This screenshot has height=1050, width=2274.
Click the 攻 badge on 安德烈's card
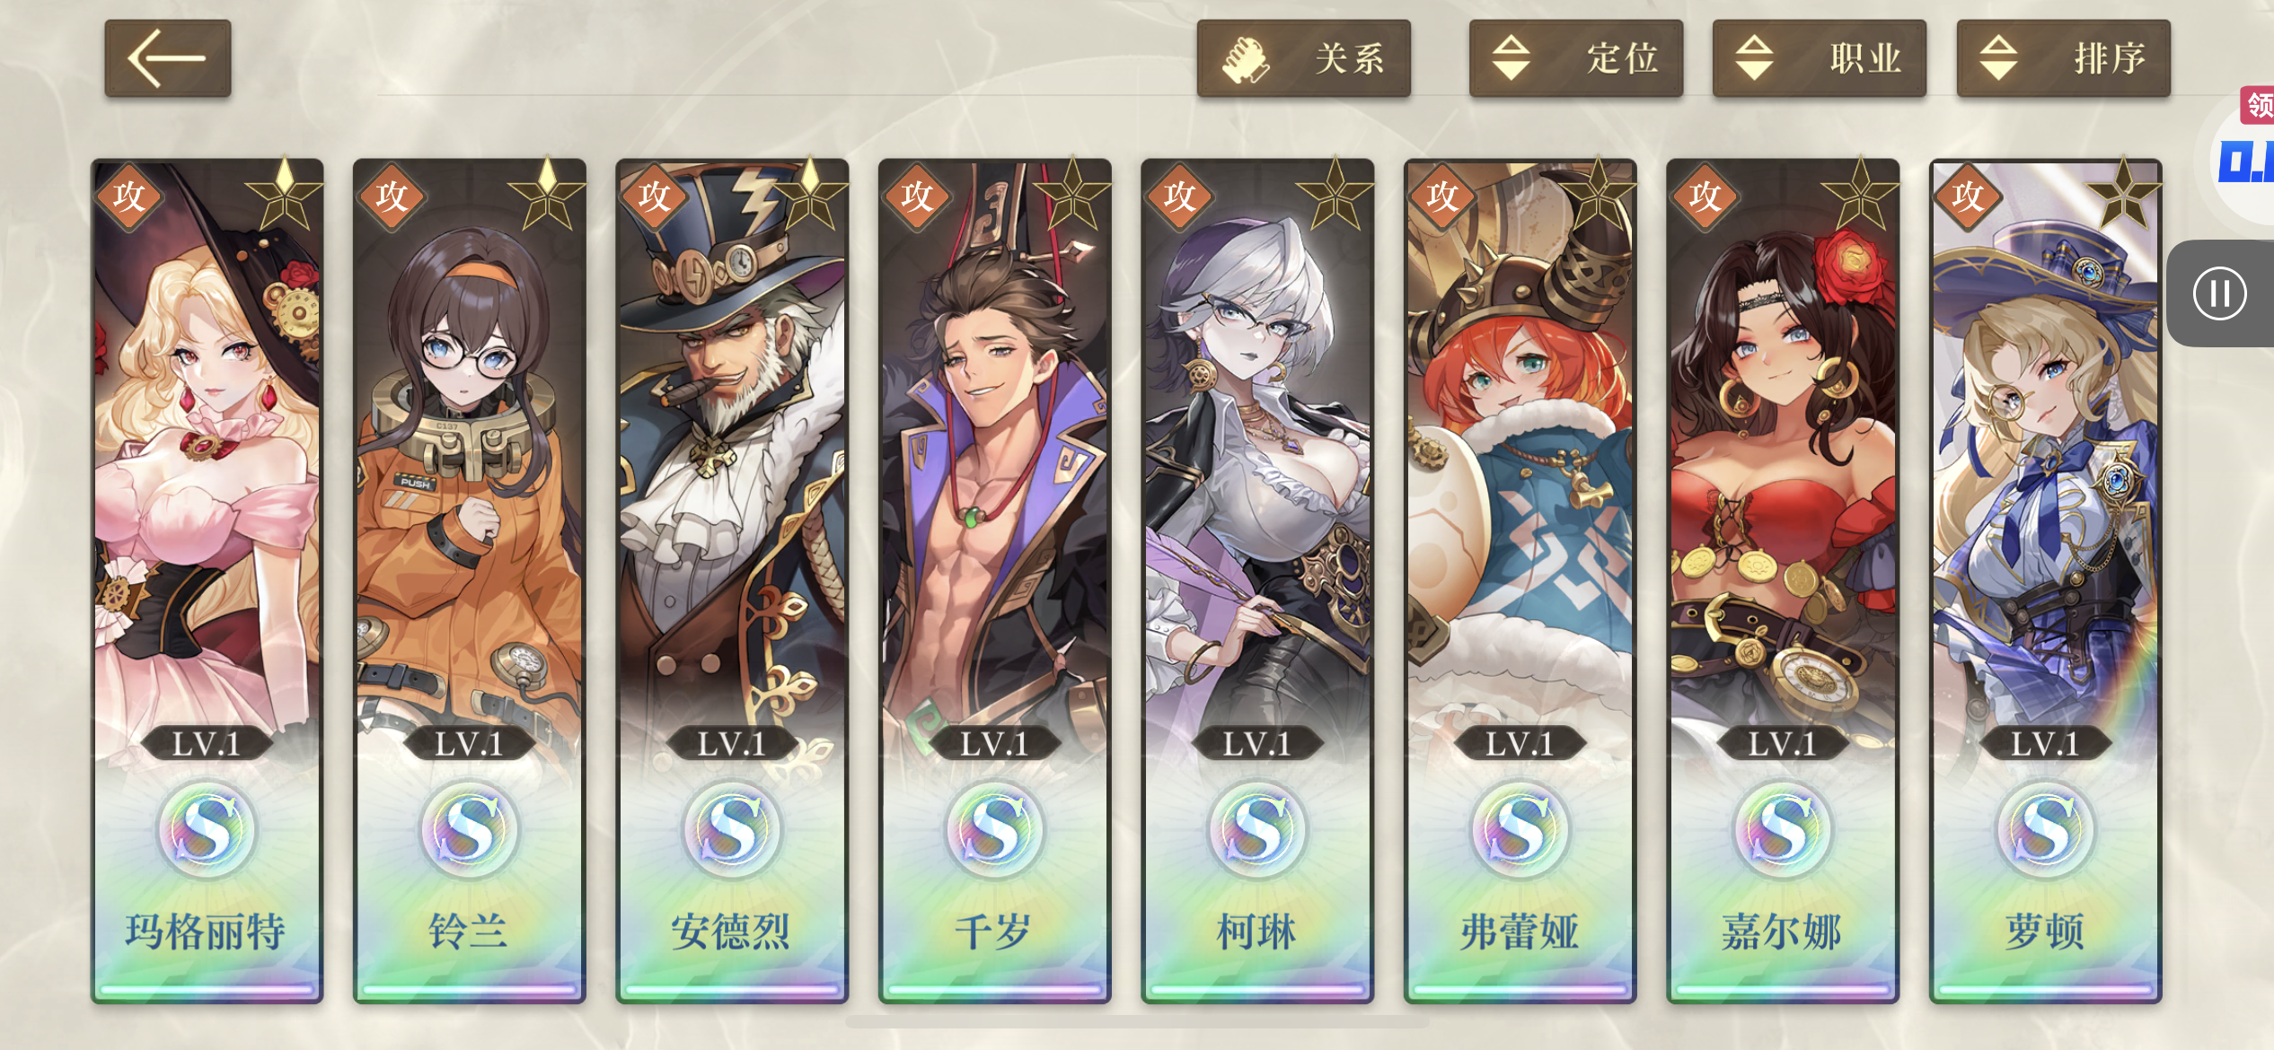[x=654, y=196]
